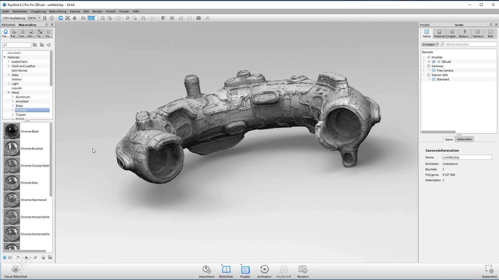
Task: Toggle visibility checkbox next to ZBrush model
Action: 434,61
